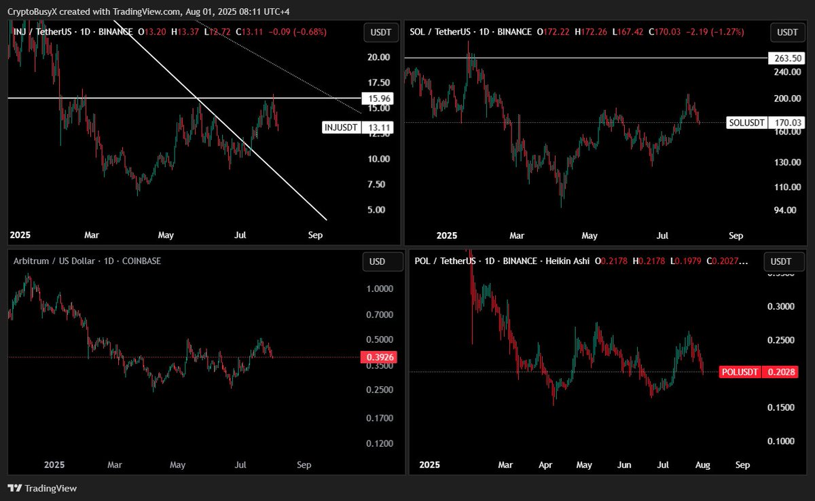Image resolution: width=815 pixels, height=501 pixels.
Task: Click the Mar date label on SOL chart
Action: pyautogui.click(x=517, y=236)
